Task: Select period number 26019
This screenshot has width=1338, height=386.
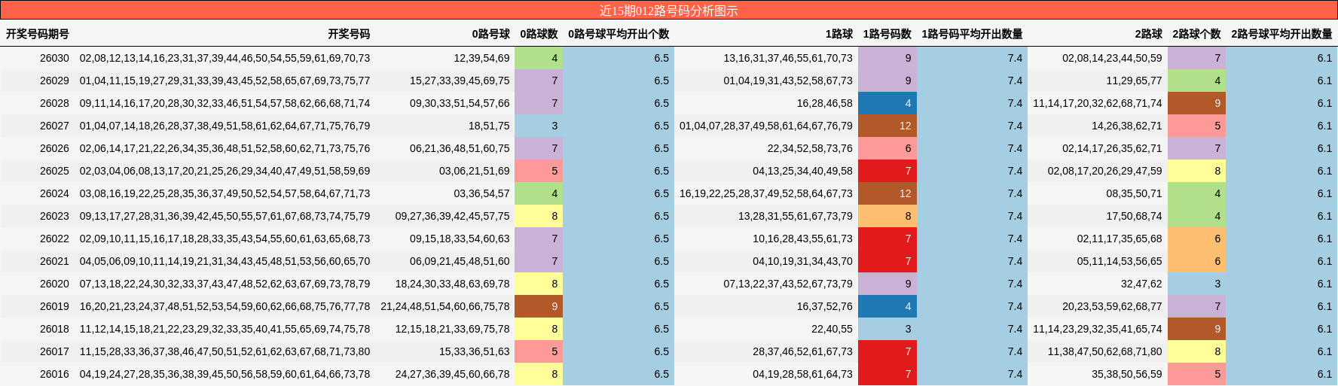Action: [x=54, y=306]
